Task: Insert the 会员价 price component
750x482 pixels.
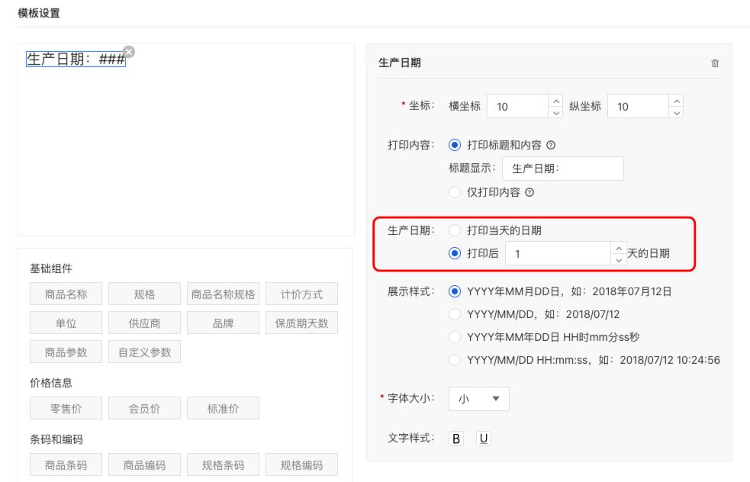Action: pos(143,408)
